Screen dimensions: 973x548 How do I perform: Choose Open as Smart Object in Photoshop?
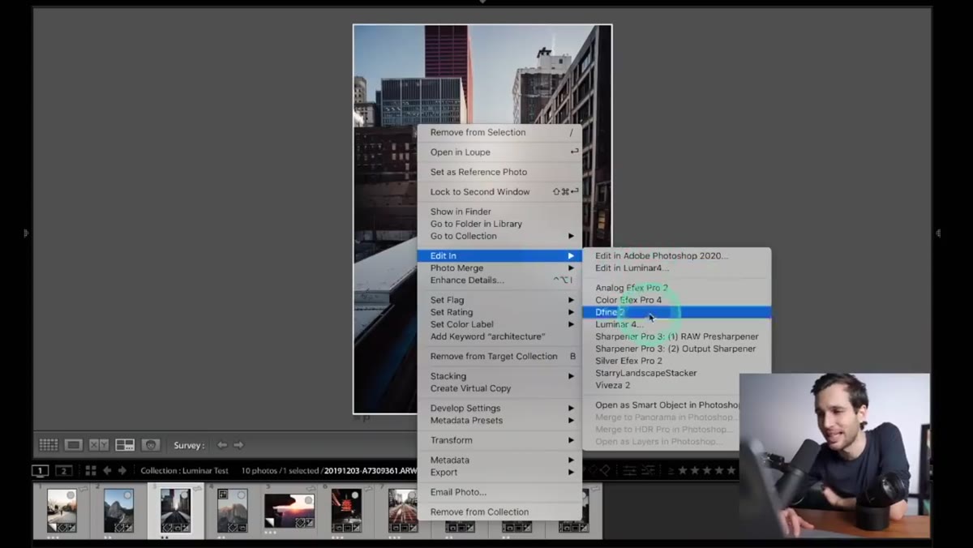pos(662,405)
